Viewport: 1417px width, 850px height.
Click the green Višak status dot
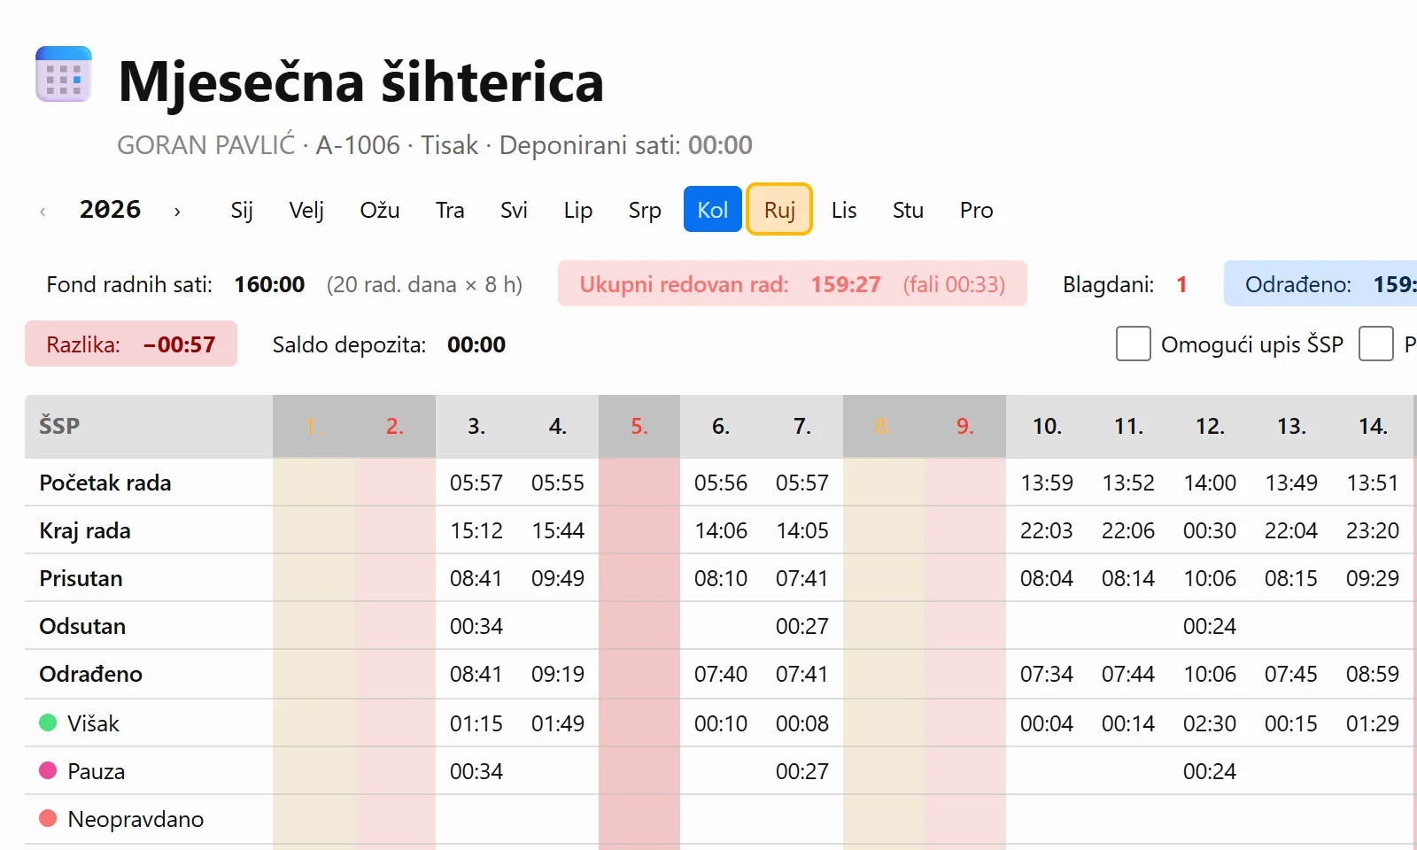[49, 722]
